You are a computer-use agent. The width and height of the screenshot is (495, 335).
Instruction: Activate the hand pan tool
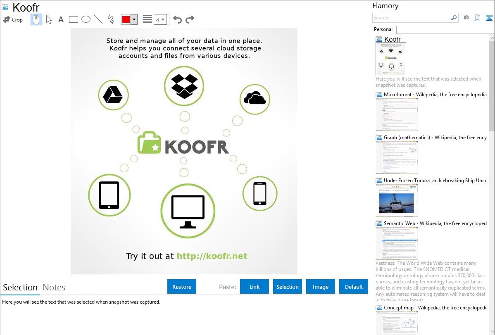36,19
